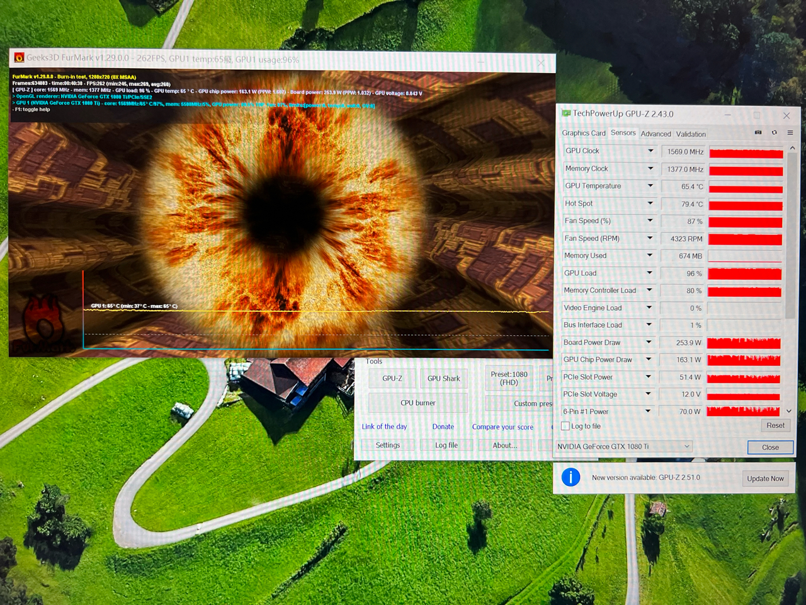Click the Reset button in GPU-Z
Viewport: 806px width, 605px height.
[x=776, y=425]
